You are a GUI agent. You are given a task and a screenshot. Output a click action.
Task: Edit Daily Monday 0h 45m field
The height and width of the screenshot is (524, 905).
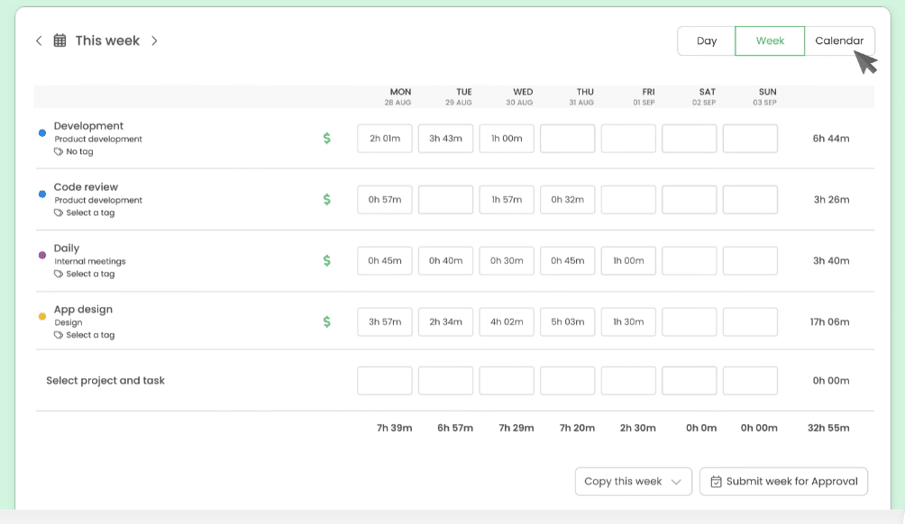[x=385, y=260]
